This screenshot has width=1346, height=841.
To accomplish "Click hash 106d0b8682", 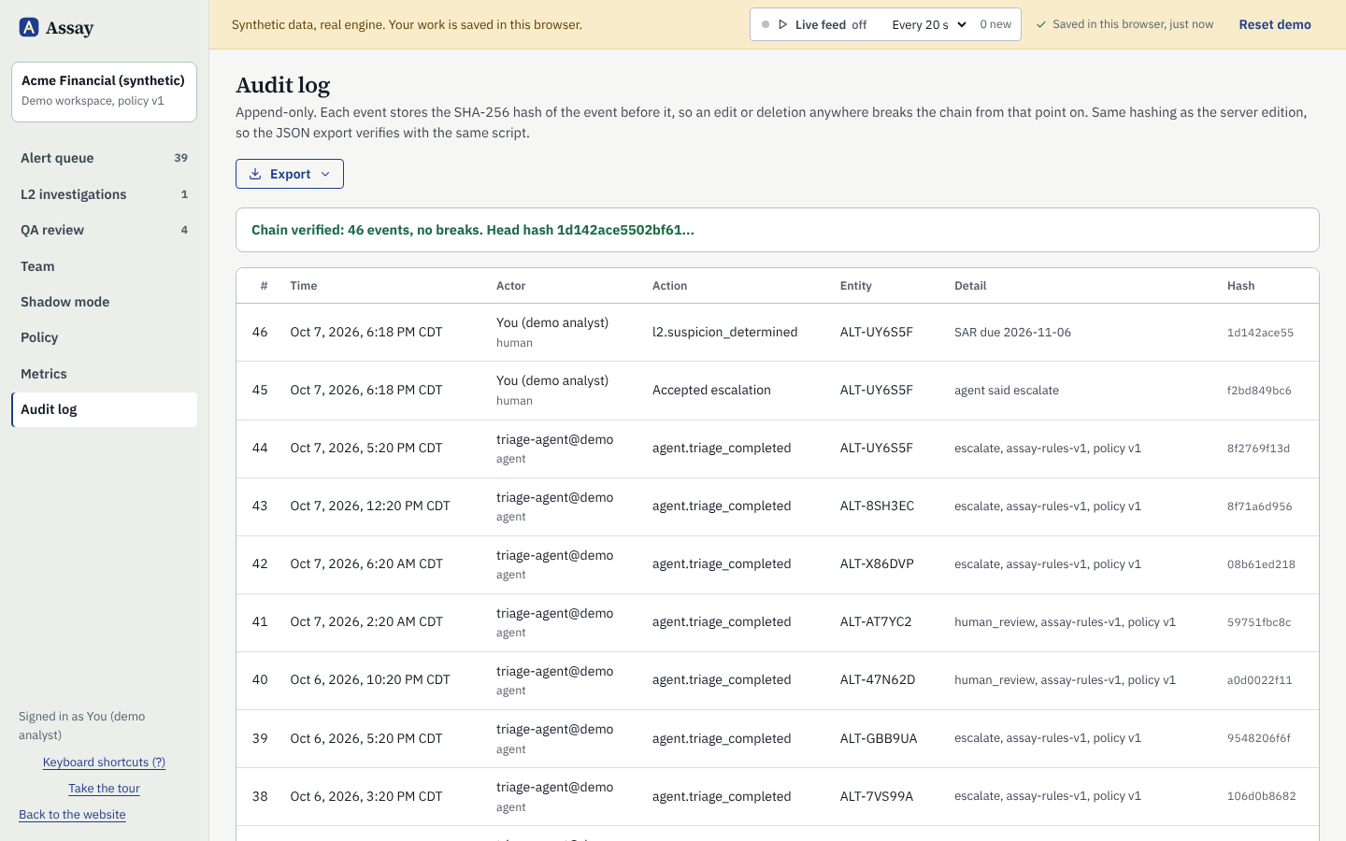I will click(1262, 796).
